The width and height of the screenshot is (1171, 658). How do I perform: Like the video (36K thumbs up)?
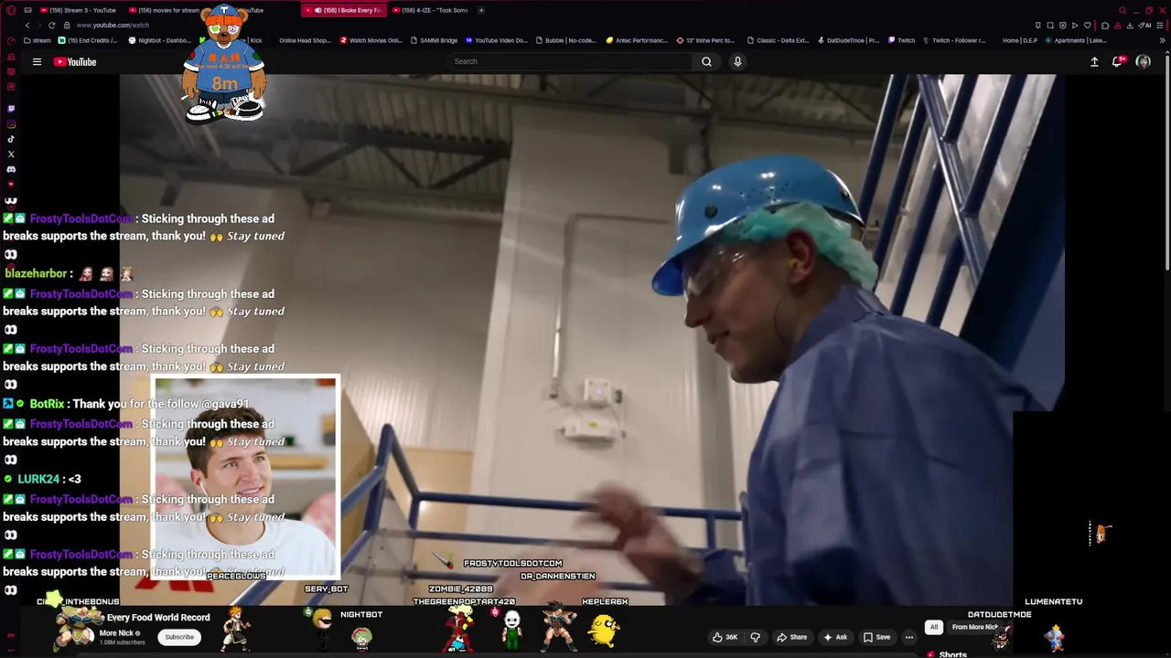click(725, 637)
